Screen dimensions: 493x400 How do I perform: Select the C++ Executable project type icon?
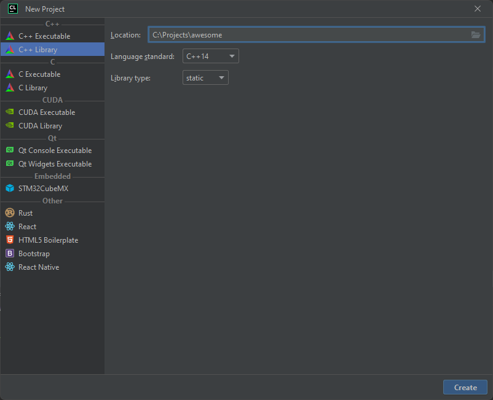click(11, 36)
